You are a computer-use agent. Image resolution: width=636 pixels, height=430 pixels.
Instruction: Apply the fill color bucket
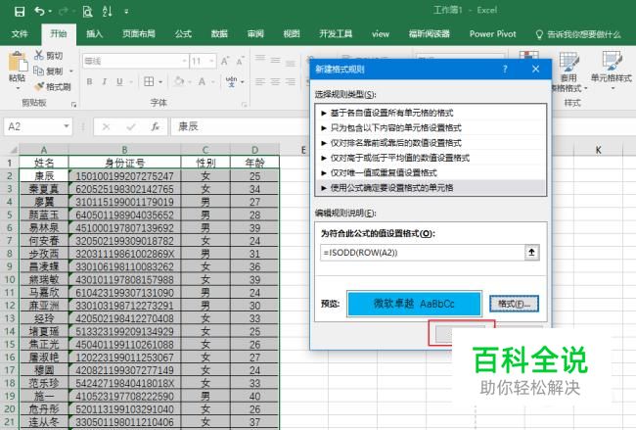[x=178, y=81]
